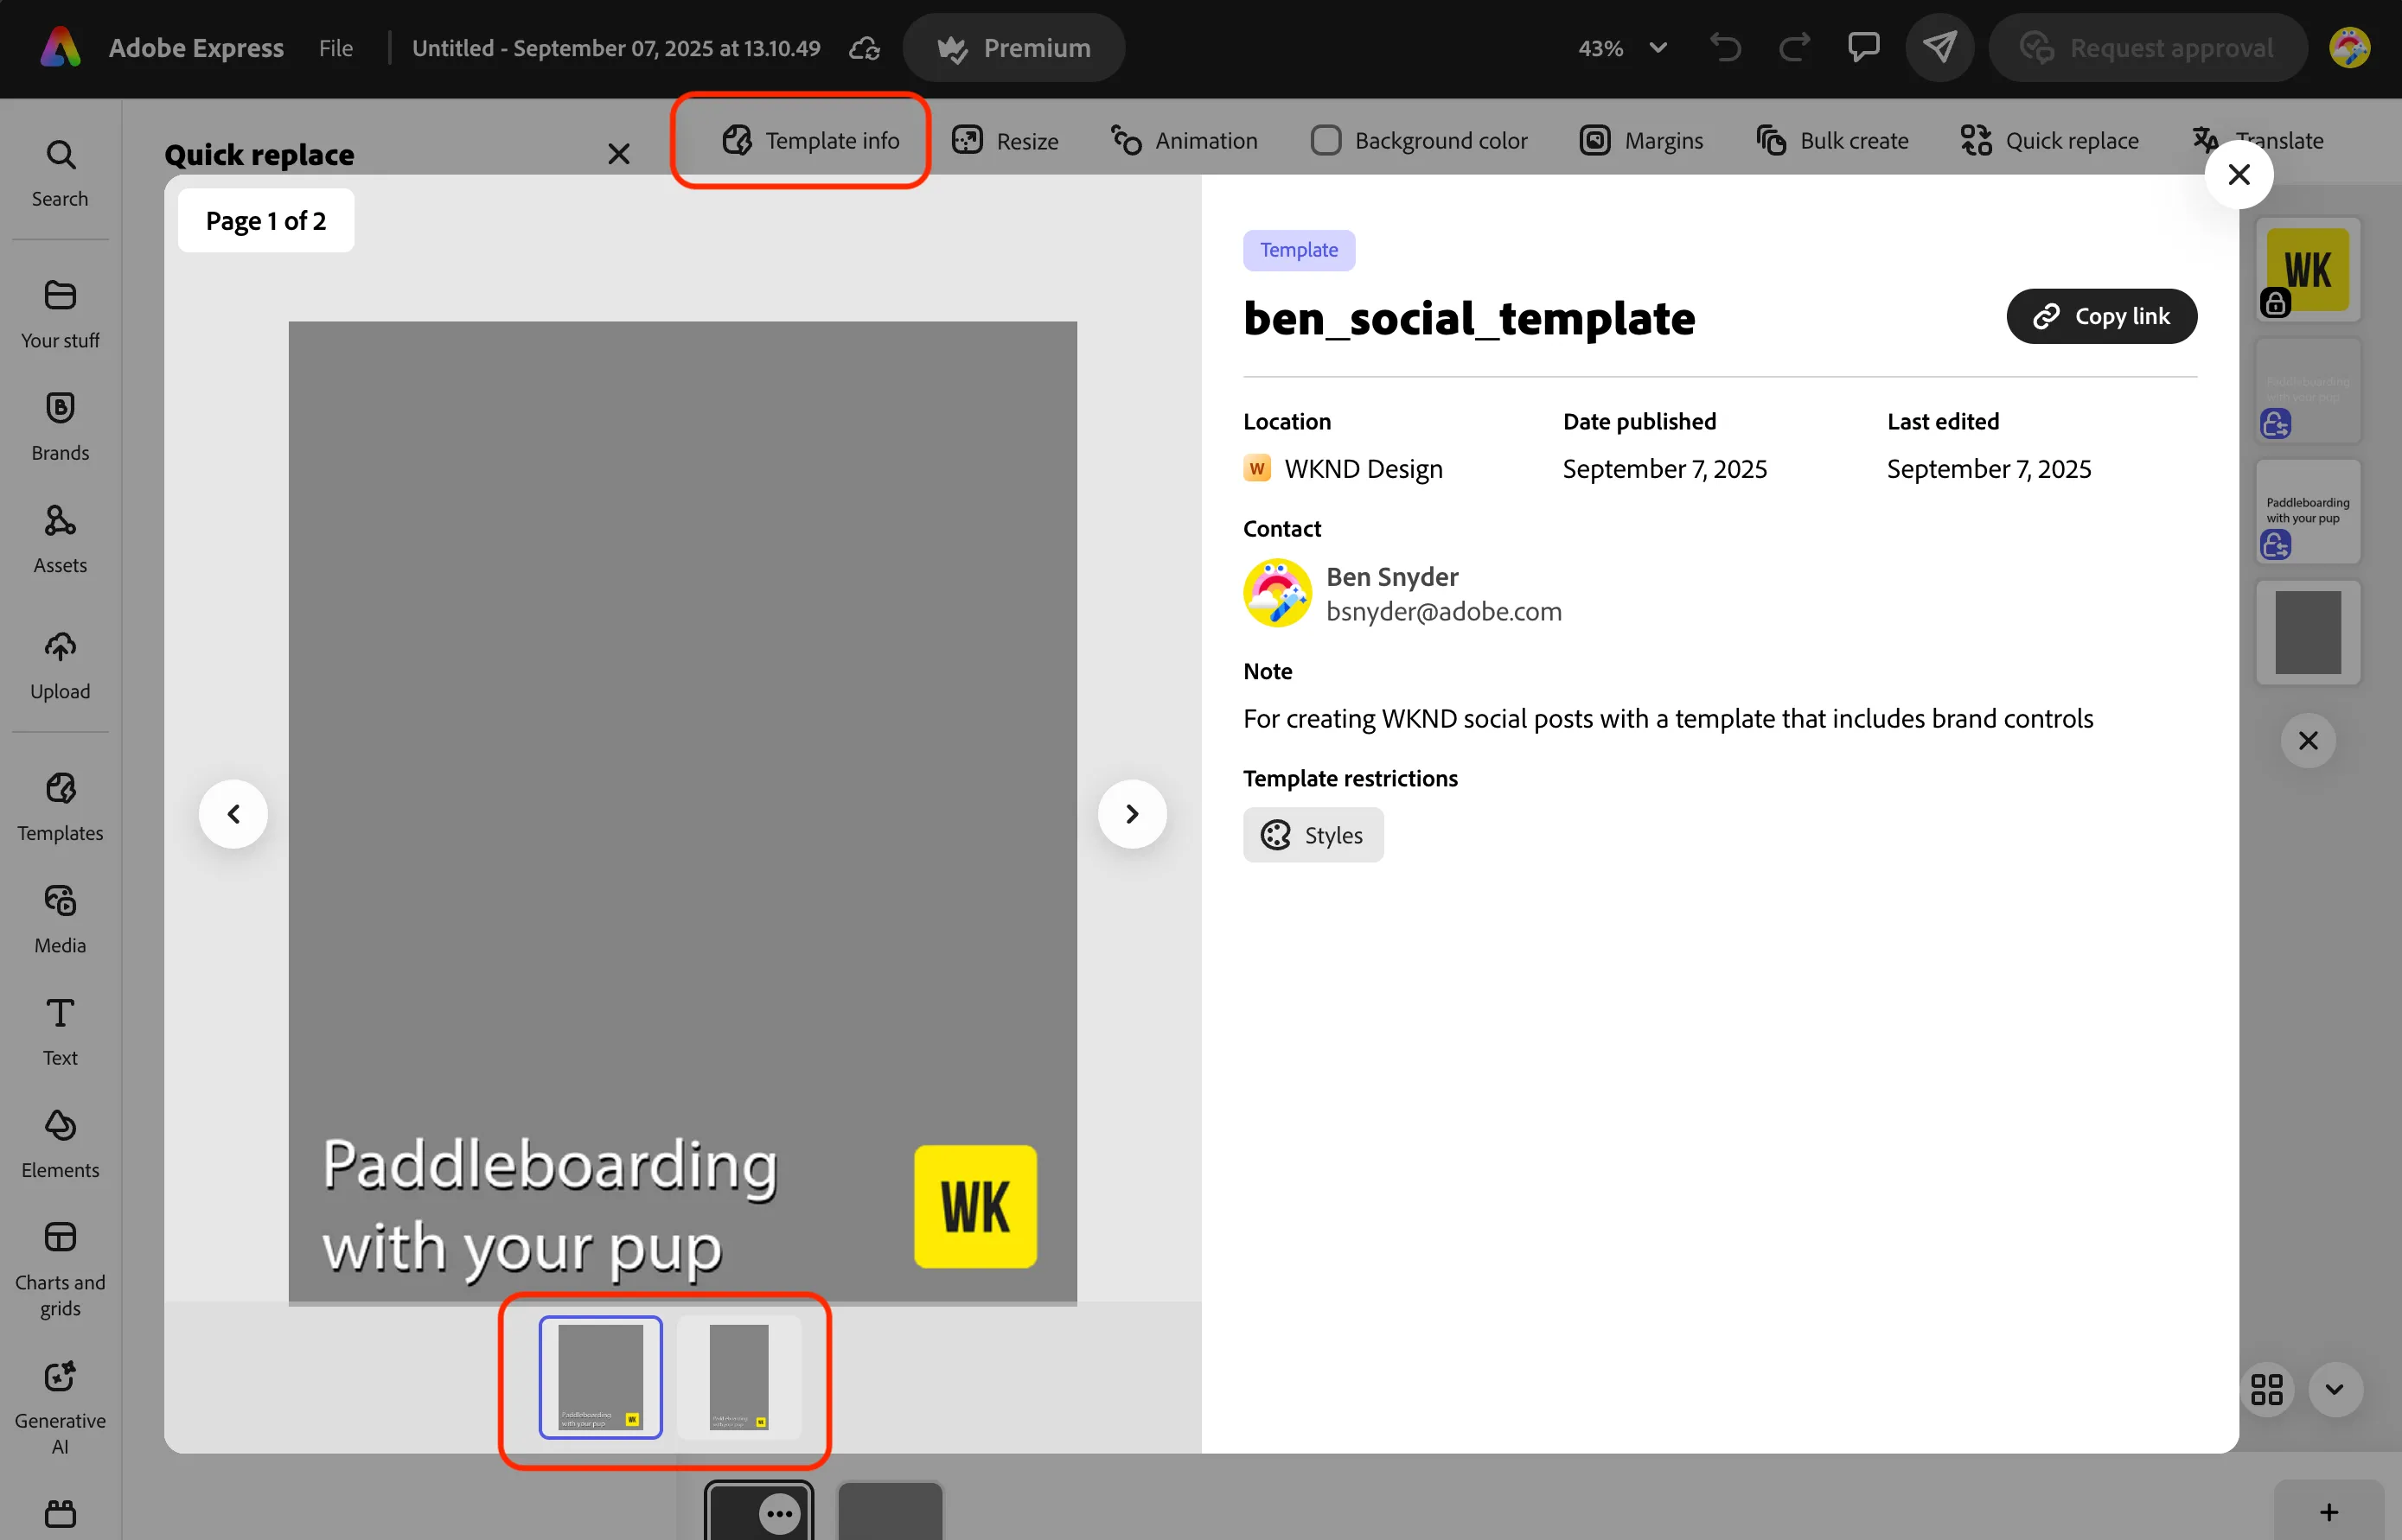Click the cloud sync status icon
The width and height of the screenshot is (2402, 1540).
coord(865,48)
